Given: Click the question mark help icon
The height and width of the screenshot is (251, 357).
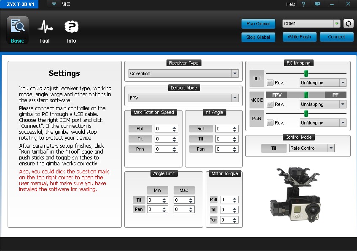Looking at the screenshot, I should click(x=303, y=4).
